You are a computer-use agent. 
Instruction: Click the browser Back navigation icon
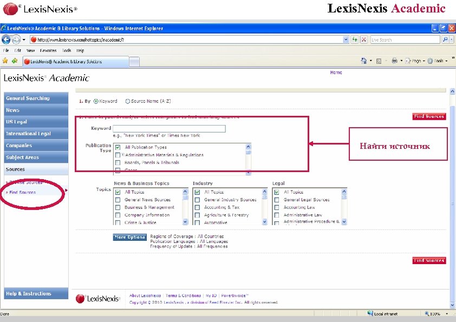[x=6, y=40]
